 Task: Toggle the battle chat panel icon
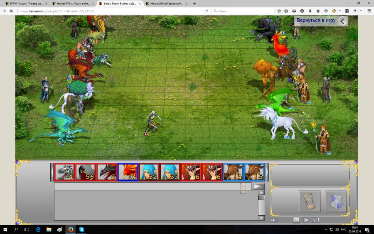point(296,220)
